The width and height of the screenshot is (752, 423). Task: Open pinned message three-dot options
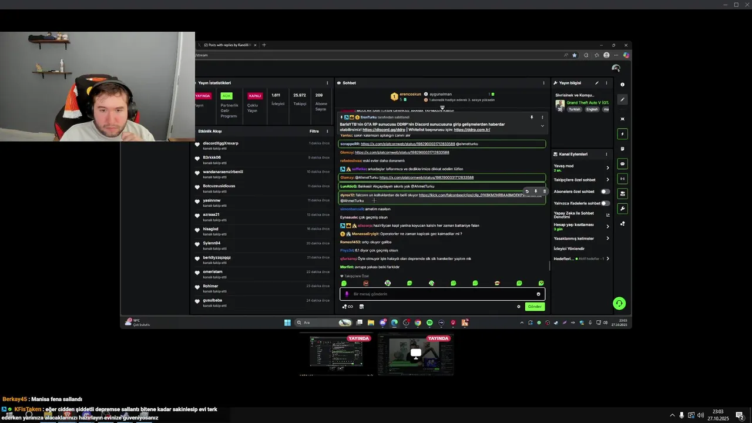pyautogui.click(x=542, y=117)
